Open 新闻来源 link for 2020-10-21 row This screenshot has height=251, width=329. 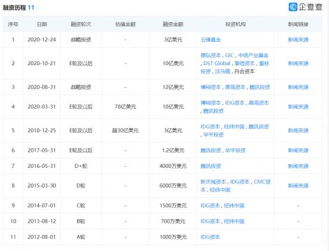pos(298,63)
